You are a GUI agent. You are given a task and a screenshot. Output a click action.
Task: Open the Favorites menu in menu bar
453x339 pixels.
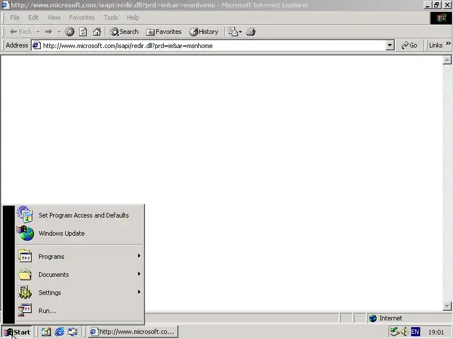pos(82,18)
